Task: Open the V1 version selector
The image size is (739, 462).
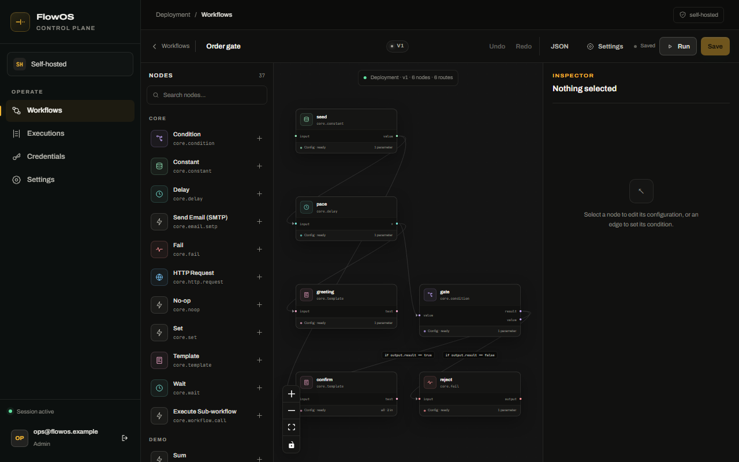Action: [x=397, y=46]
